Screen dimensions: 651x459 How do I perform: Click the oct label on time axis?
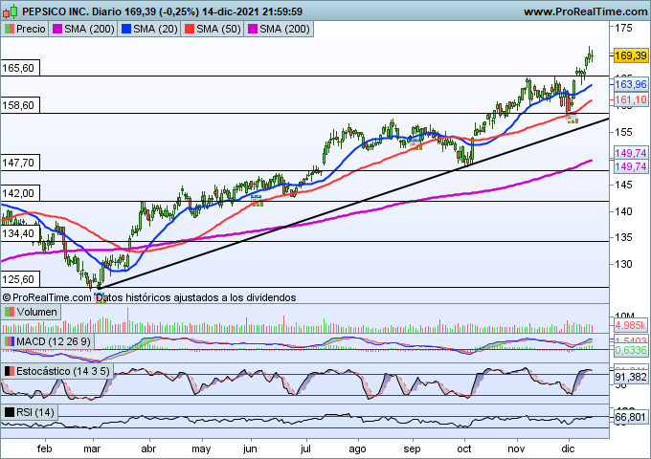[x=464, y=448]
